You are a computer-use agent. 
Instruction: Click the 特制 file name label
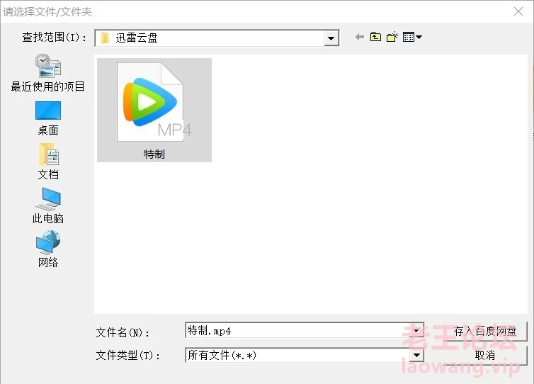tap(154, 154)
